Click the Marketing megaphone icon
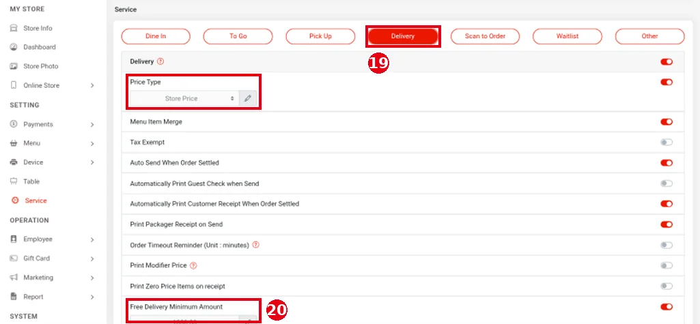The image size is (700, 324). click(x=14, y=277)
